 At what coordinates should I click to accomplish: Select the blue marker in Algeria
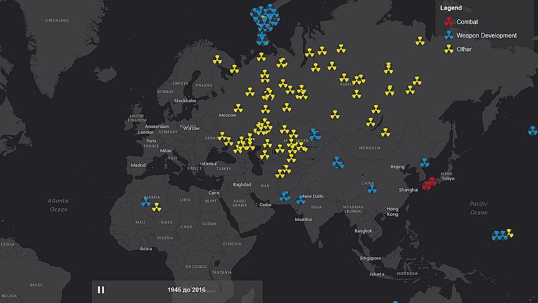coord(145,202)
